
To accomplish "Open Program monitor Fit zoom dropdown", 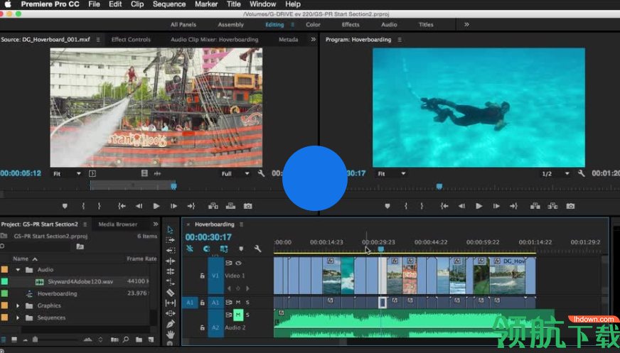I will [x=392, y=174].
